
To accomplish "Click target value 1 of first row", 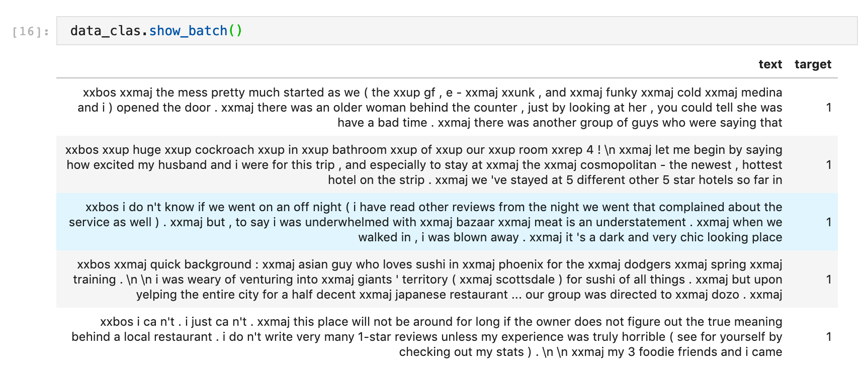I will coord(828,108).
